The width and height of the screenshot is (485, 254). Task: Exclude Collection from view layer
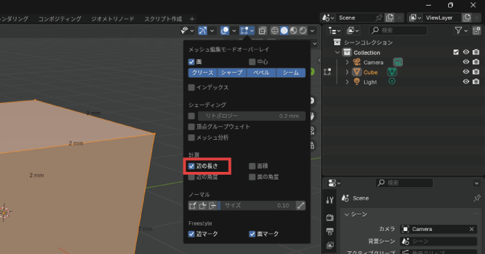pos(456,52)
